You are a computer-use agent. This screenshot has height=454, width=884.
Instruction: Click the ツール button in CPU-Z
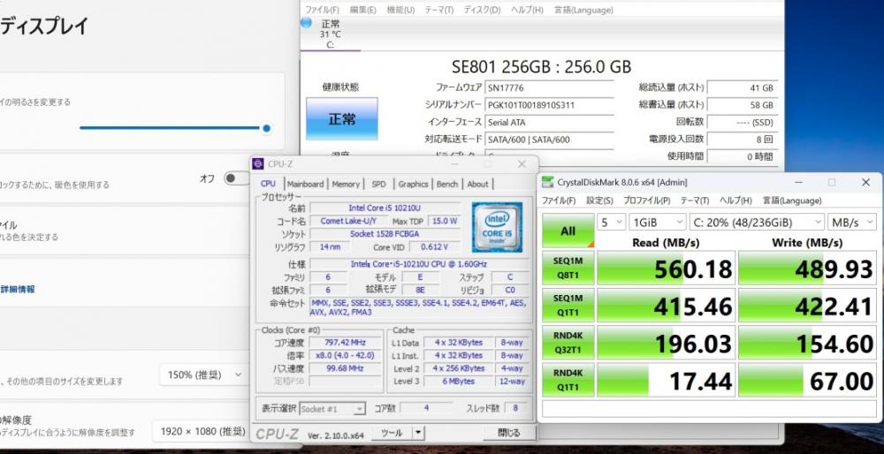(392, 433)
